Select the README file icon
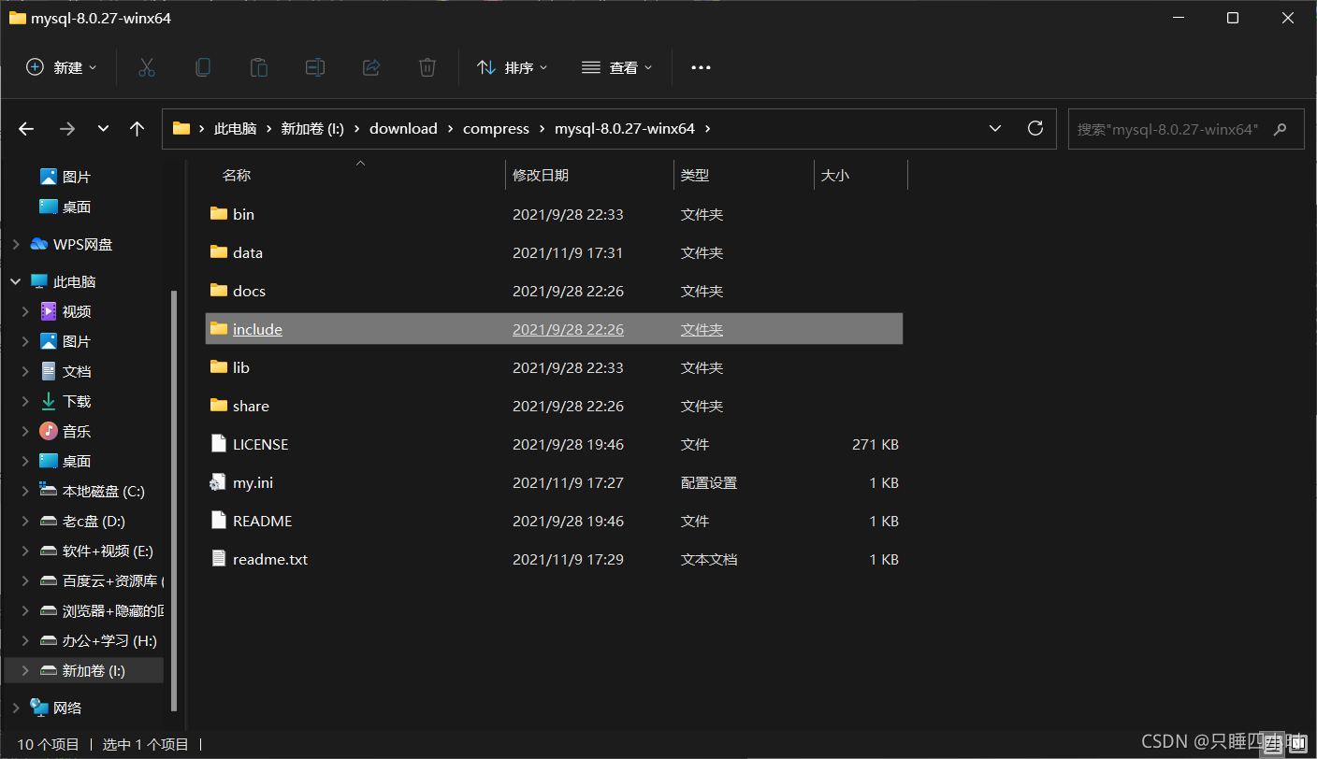 219,521
